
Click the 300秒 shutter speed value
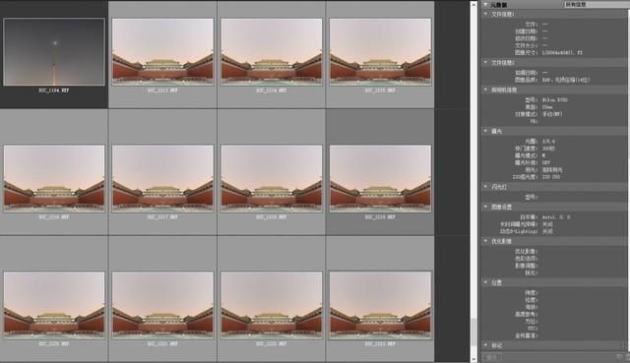(x=548, y=149)
